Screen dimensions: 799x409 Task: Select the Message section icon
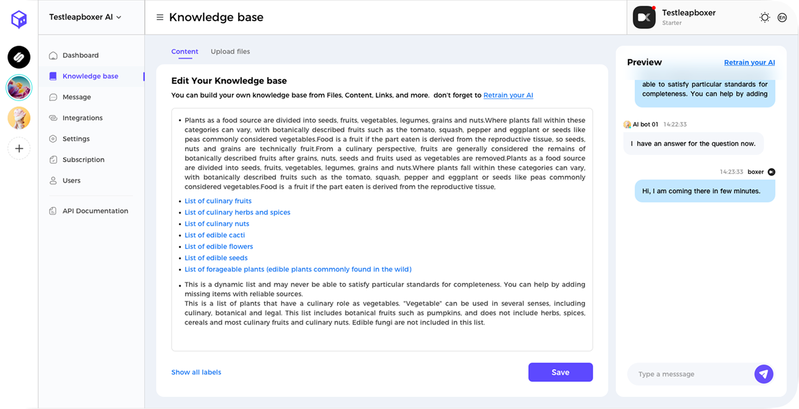52,97
